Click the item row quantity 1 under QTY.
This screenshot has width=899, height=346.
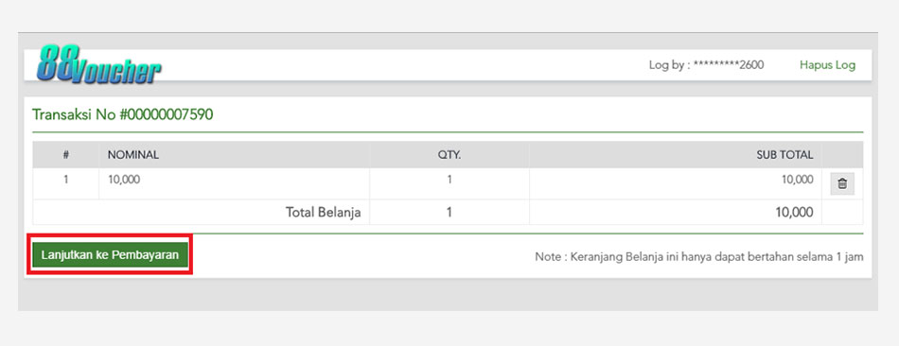[x=449, y=180]
